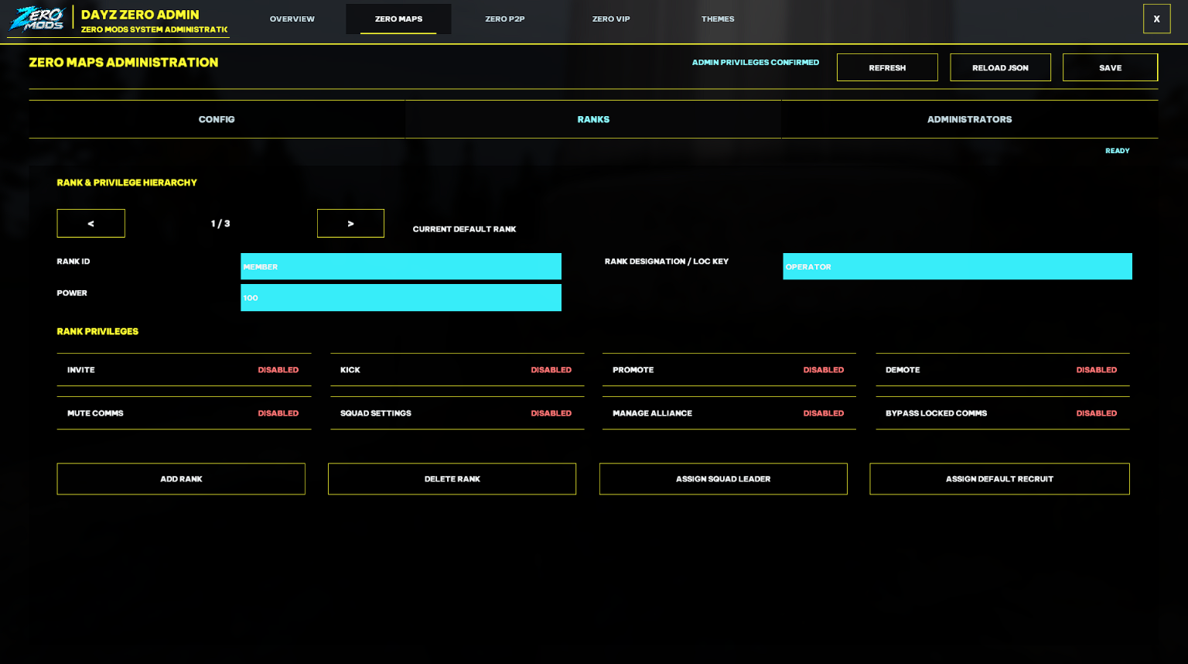The height and width of the screenshot is (664, 1188).
Task: Click the DayZ Zero Admin title
Action: [140, 15]
